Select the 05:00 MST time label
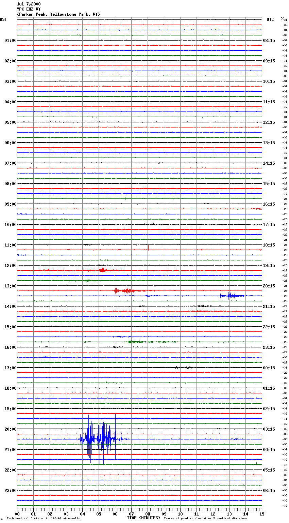 (11, 122)
